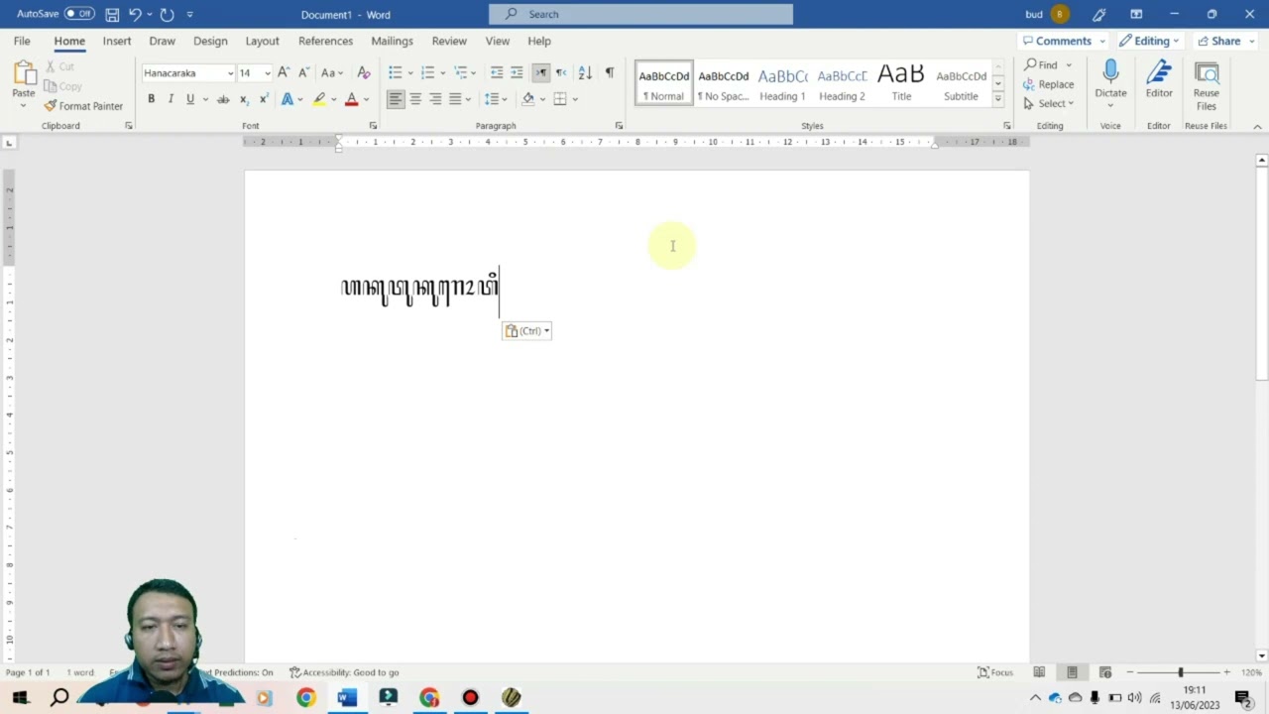
Task: Apply Heading 1 style
Action: (782, 84)
